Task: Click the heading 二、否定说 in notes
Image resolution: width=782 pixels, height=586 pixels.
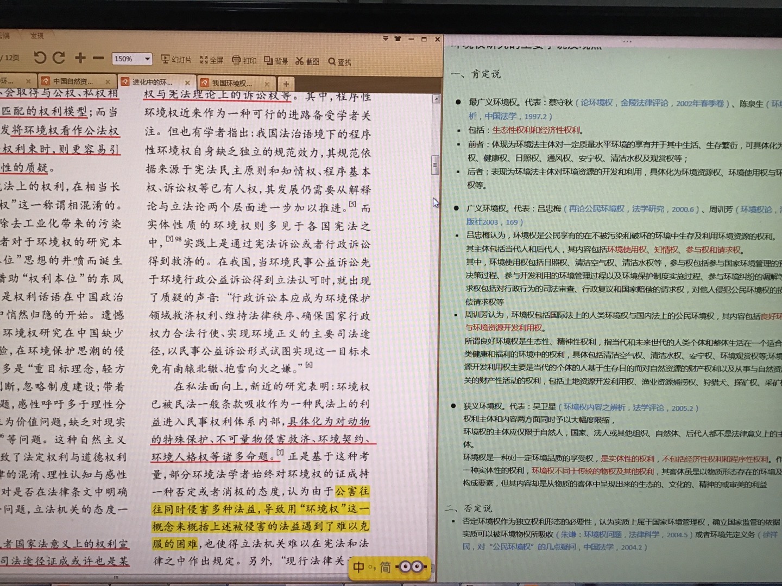Action: (x=469, y=508)
